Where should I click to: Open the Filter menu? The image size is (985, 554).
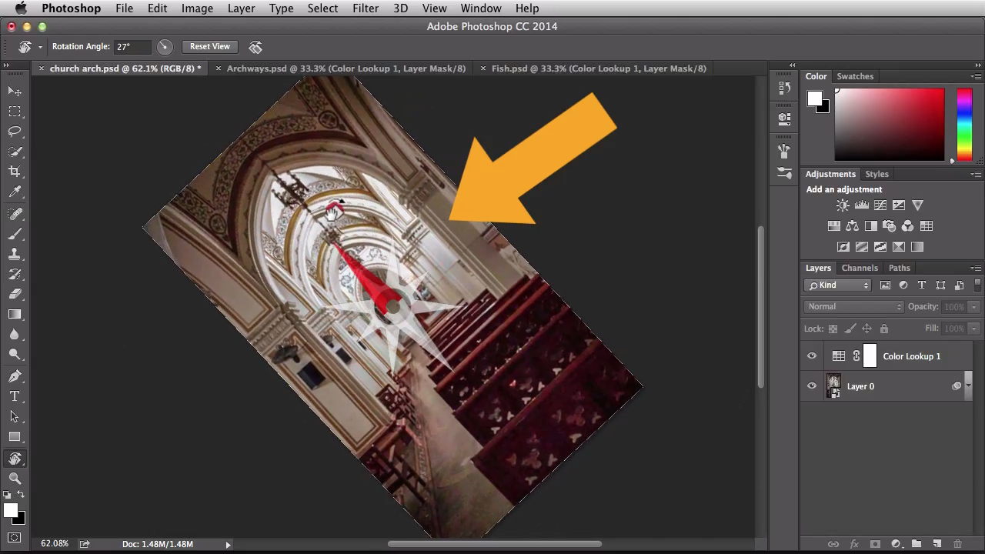click(366, 8)
